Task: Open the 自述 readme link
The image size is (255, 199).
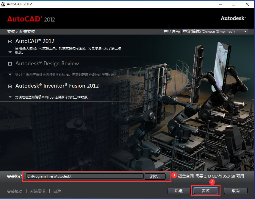Action: pos(57,191)
